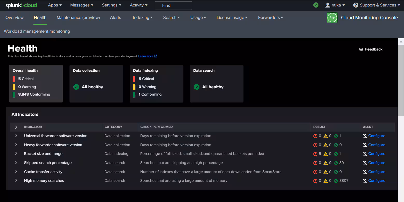Image resolution: width=404 pixels, height=202 pixels.
Task: Click the Feedback comment icon
Action: [361, 49]
